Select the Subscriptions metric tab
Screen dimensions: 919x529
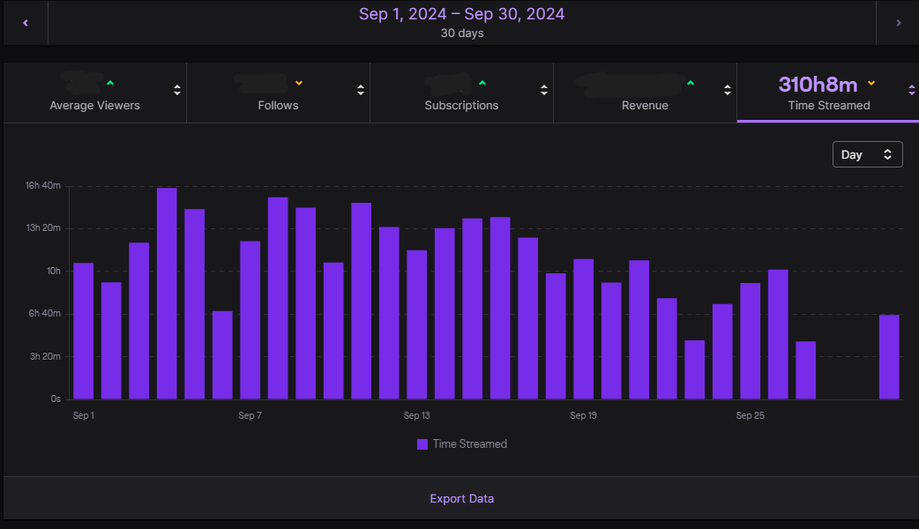pyautogui.click(x=462, y=93)
